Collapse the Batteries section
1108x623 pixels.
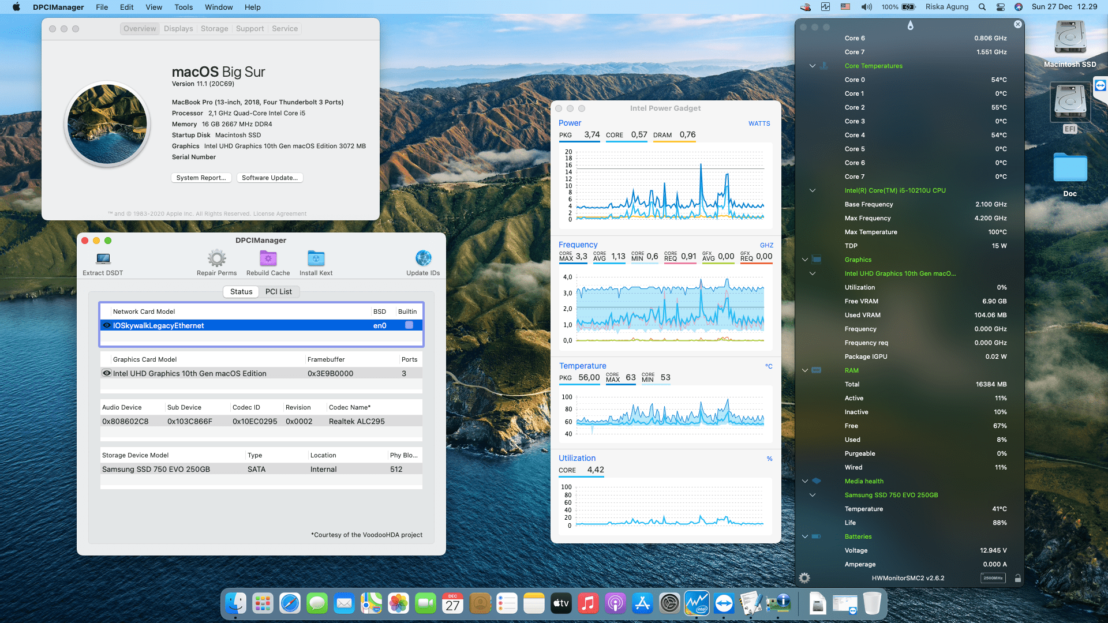point(805,536)
